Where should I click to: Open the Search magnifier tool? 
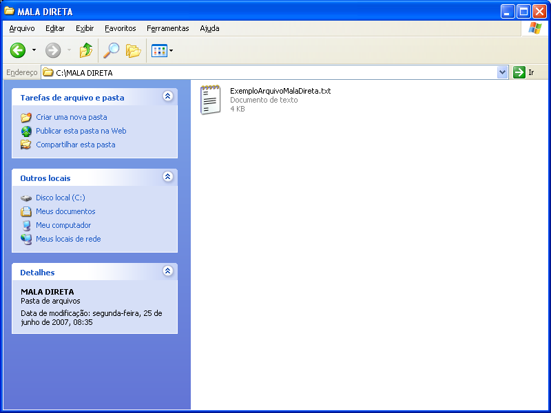[x=111, y=50]
